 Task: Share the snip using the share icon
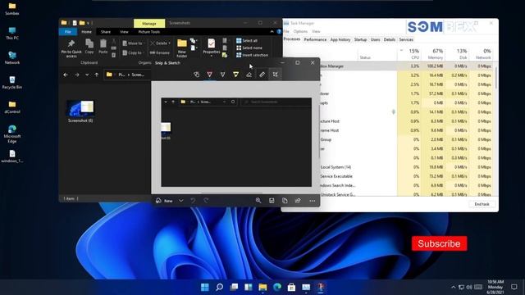click(298, 200)
